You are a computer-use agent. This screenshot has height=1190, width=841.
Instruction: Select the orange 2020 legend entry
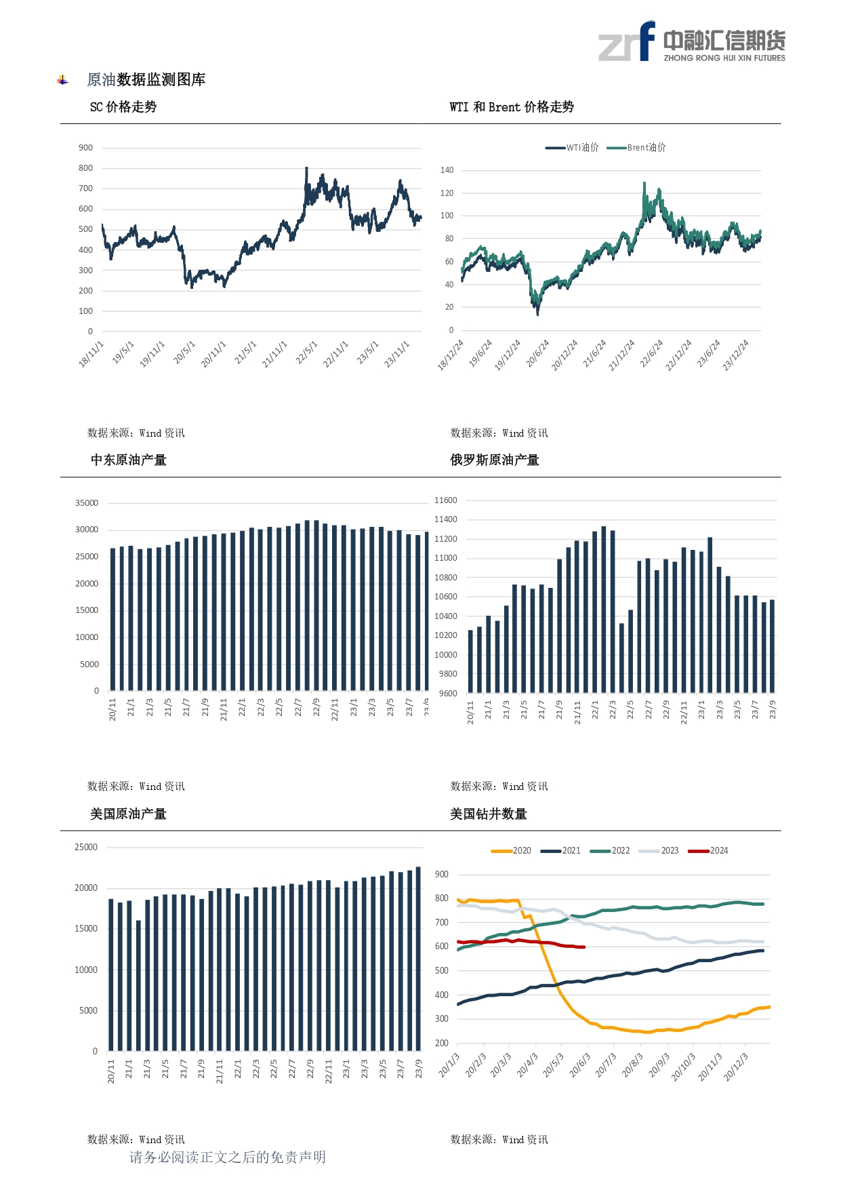[x=511, y=851]
